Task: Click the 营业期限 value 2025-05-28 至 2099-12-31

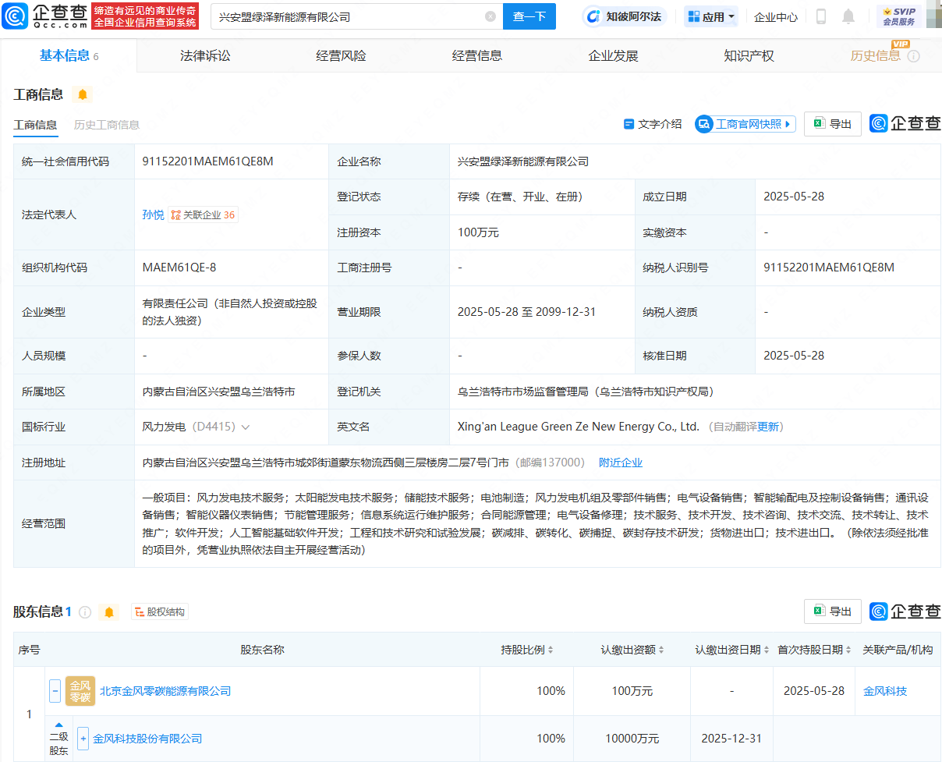Action: click(526, 312)
